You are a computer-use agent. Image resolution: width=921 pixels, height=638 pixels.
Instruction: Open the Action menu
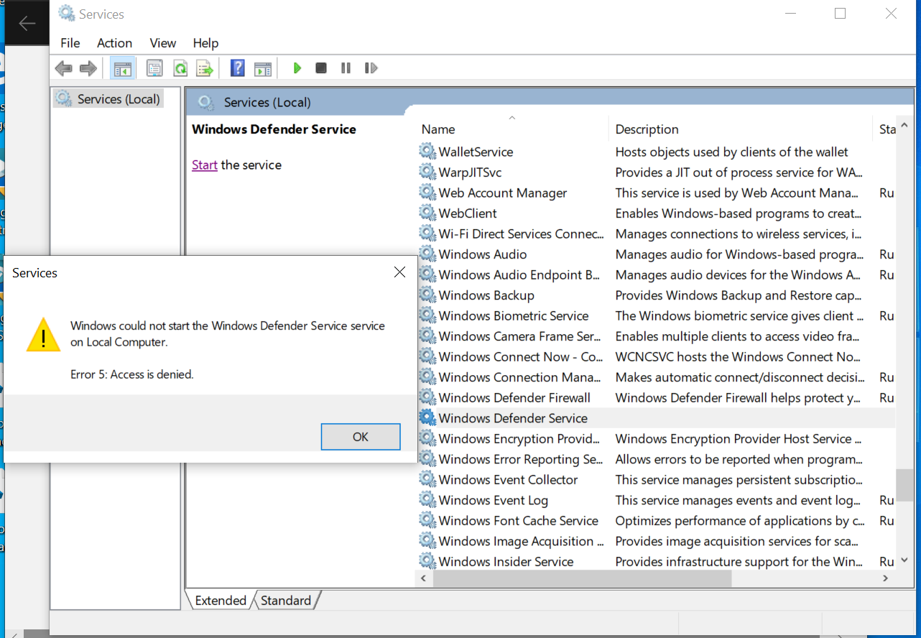(114, 43)
